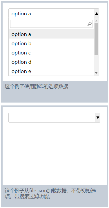Pick "option c" in the dropdown list

[51, 53]
